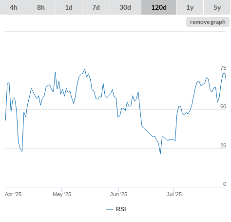
Task: Click the 25 level axis label
Action: (223, 145)
